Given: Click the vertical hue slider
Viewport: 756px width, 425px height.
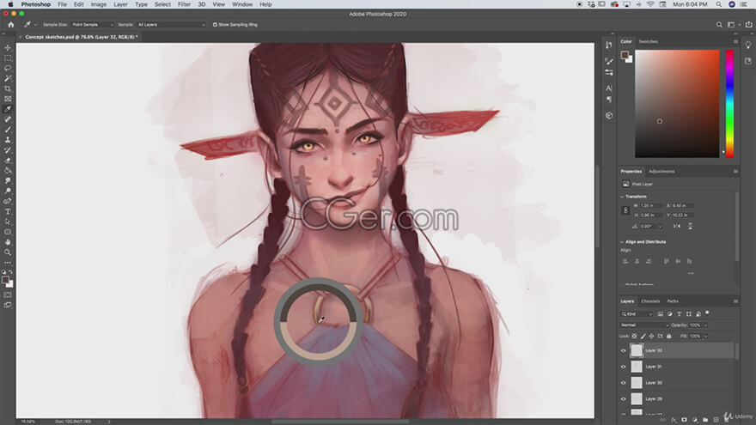Looking at the screenshot, I should (730, 104).
